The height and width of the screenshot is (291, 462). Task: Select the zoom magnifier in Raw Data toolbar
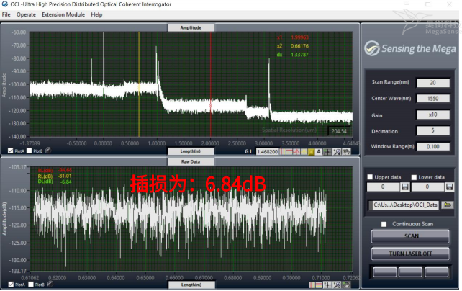337,285
